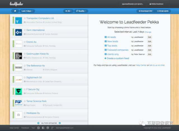
Task: Click the Download CSV button
Action: point(145,11)
